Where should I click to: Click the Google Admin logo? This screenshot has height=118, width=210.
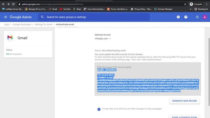click(x=21, y=17)
